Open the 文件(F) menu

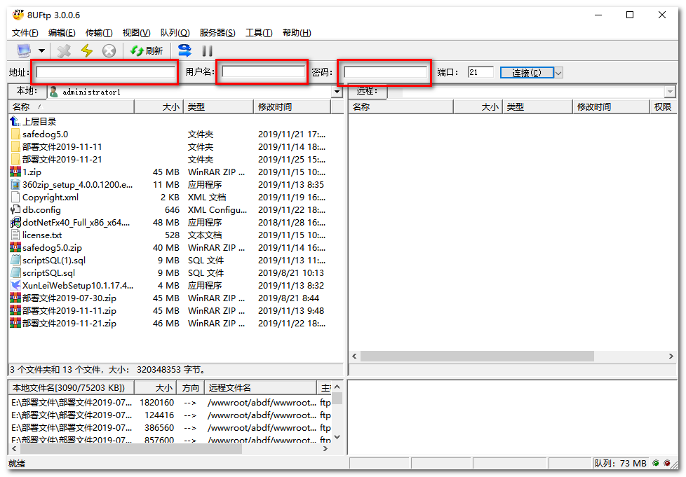(x=25, y=33)
